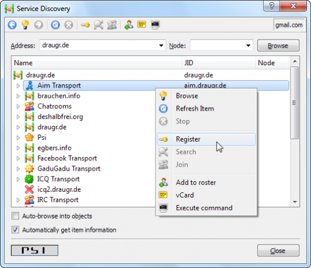The height and width of the screenshot is (268, 311).
Task: Expand the GaduGadu Transport node
Action: [x=18, y=169]
